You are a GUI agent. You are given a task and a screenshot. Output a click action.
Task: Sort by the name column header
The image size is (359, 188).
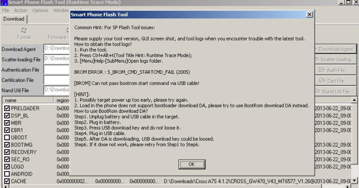pos(28,100)
